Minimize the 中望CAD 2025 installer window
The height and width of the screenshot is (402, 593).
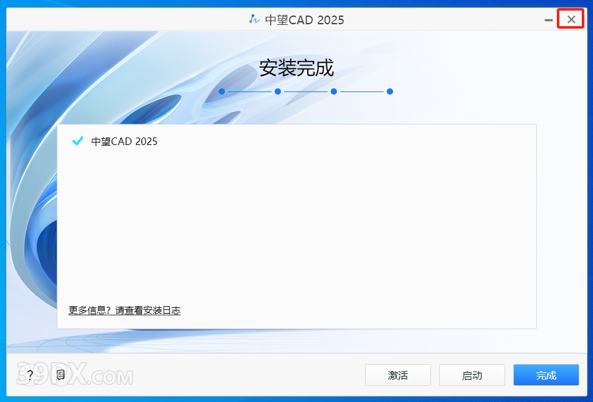point(548,20)
